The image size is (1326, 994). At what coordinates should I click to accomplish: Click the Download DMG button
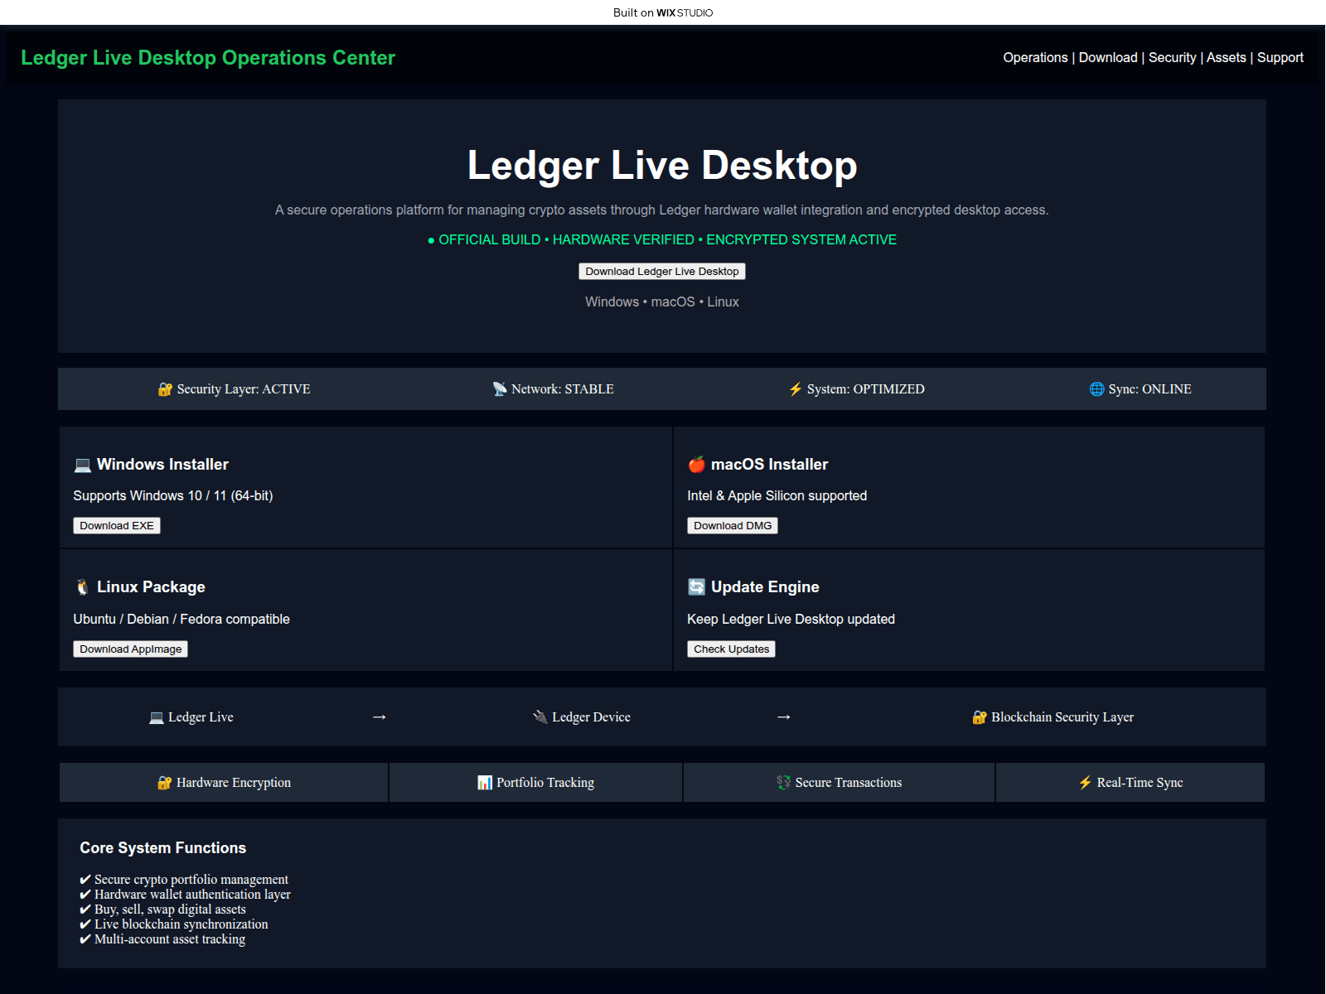pos(733,526)
